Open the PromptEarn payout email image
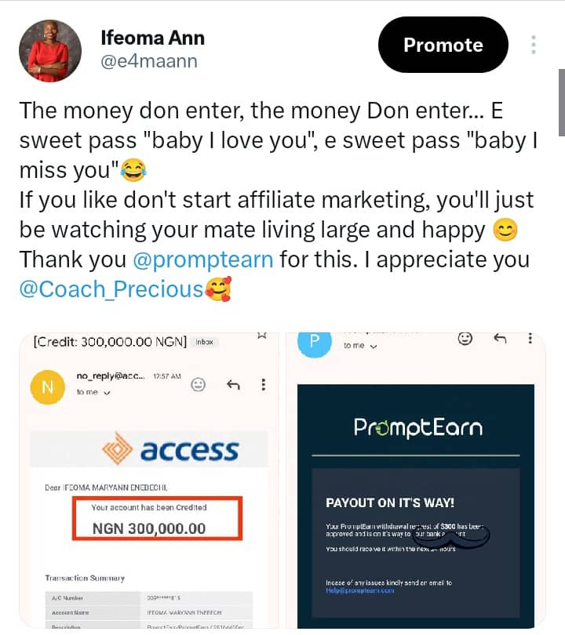 [x=416, y=481]
